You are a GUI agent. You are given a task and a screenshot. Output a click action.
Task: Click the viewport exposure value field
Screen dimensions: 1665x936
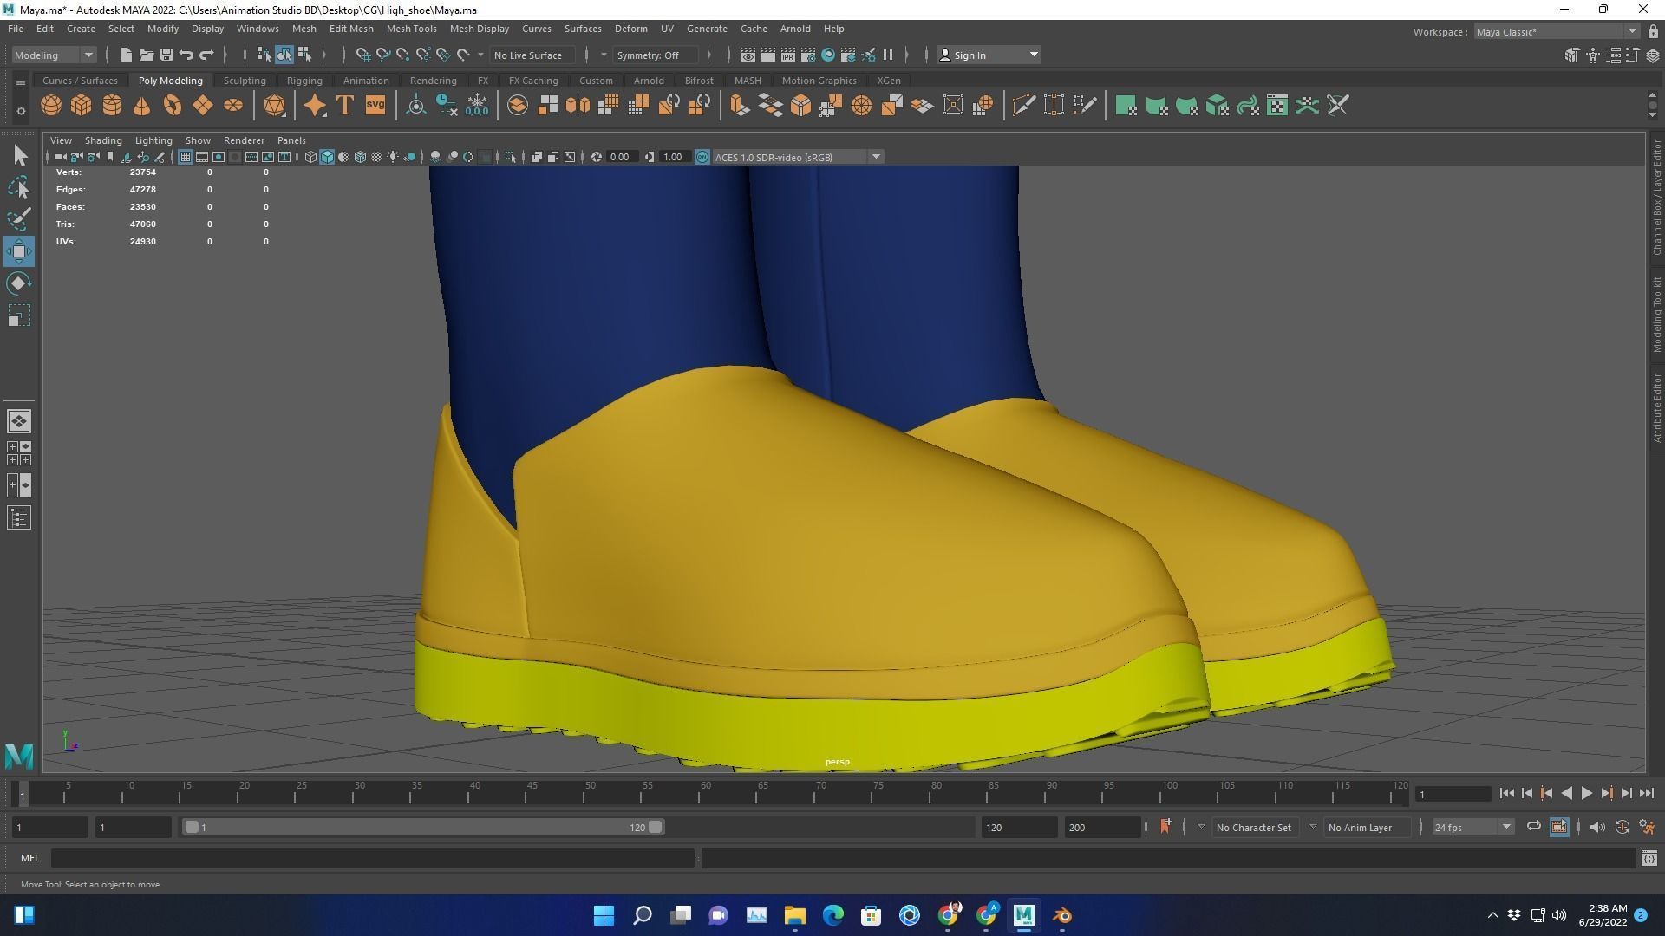click(x=621, y=157)
